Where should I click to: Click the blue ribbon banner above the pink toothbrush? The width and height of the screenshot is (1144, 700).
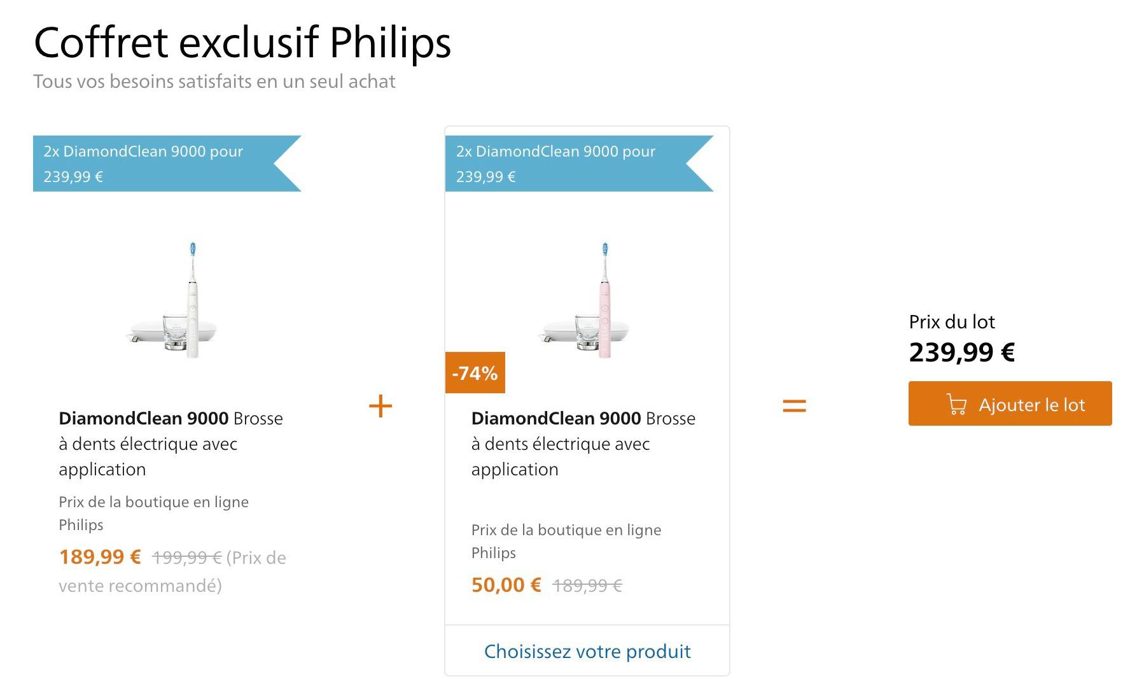[x=579, y=164]
